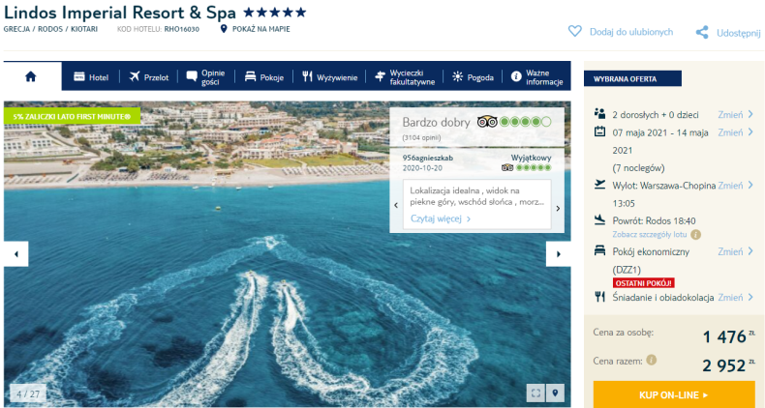Change number of travelers via Zmień
The width and height of the screenshot is (765, 408).
point(735,114)
